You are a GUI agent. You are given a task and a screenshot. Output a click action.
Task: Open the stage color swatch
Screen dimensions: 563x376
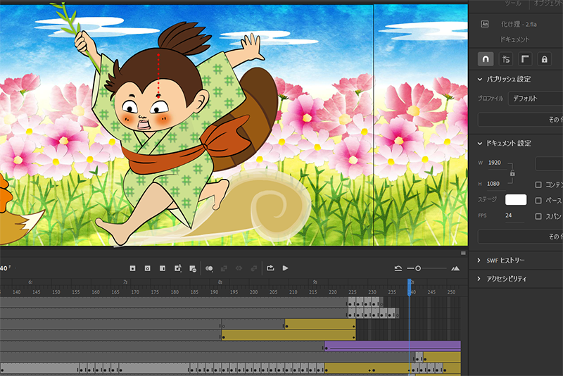click(516, 200)
